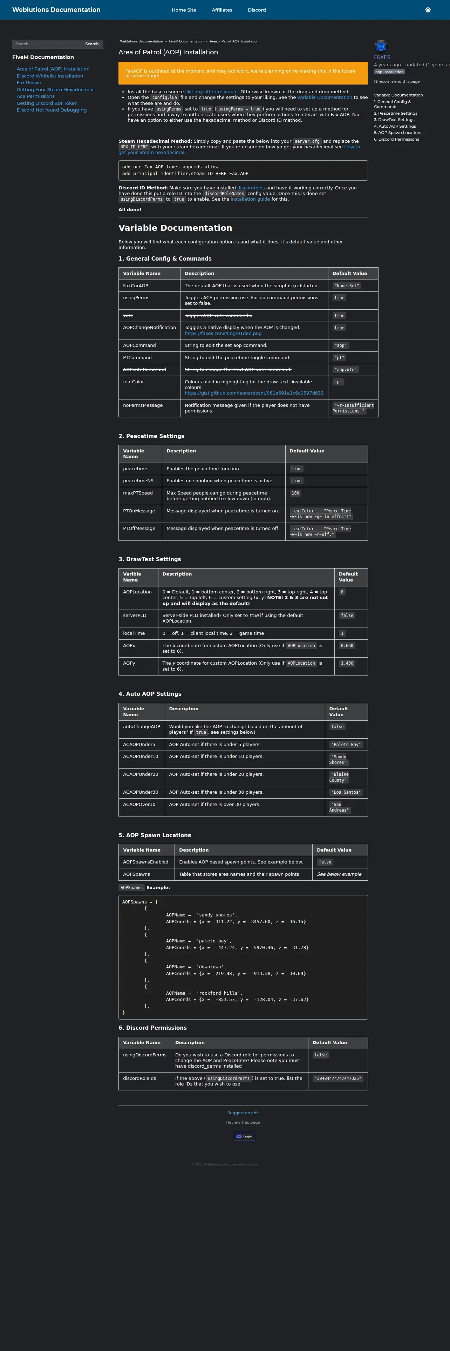Image resolution: width=450 pixels, height=1351 pixels.
Task: Jump to Peacetime Settings in contents
Action: (x=396, y=113)
